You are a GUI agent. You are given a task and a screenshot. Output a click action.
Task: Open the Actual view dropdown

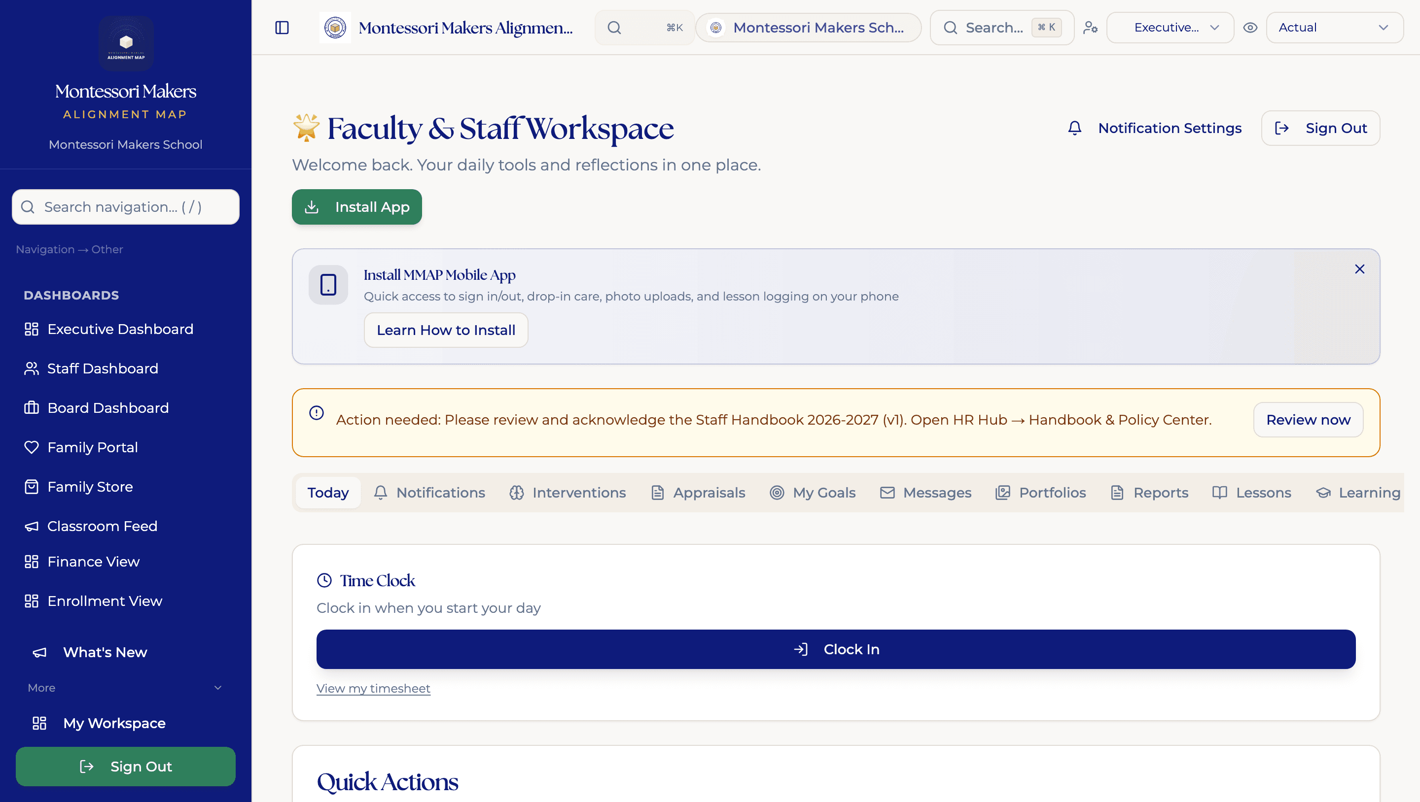1335,28
